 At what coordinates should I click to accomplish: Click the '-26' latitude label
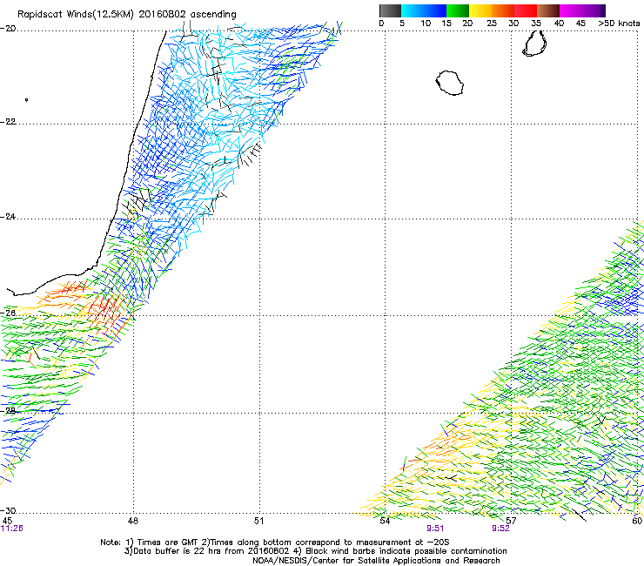click(8, 313)
